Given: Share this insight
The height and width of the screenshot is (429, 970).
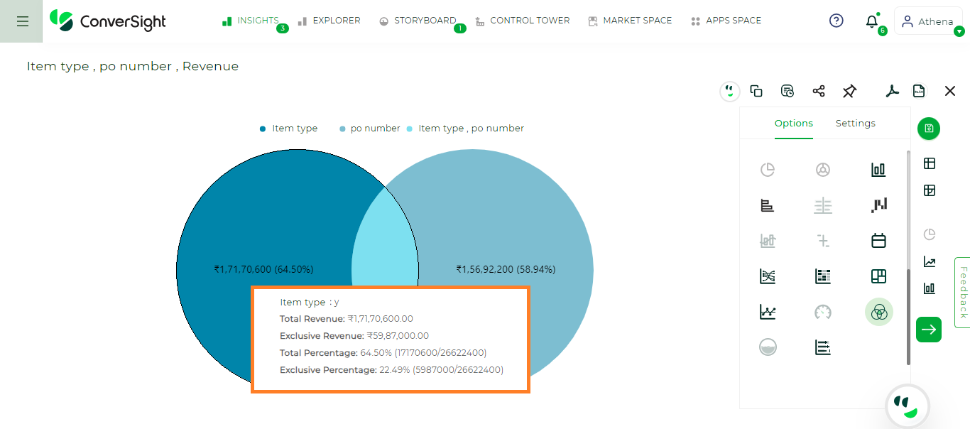Looking at the screenshot, I should [819, 91].
